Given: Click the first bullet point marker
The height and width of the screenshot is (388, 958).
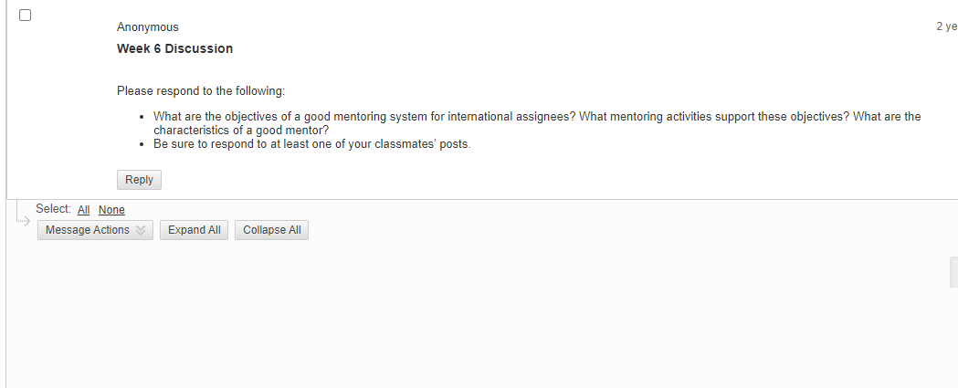Looking at the screenshot, I should (x=142, y=117).
